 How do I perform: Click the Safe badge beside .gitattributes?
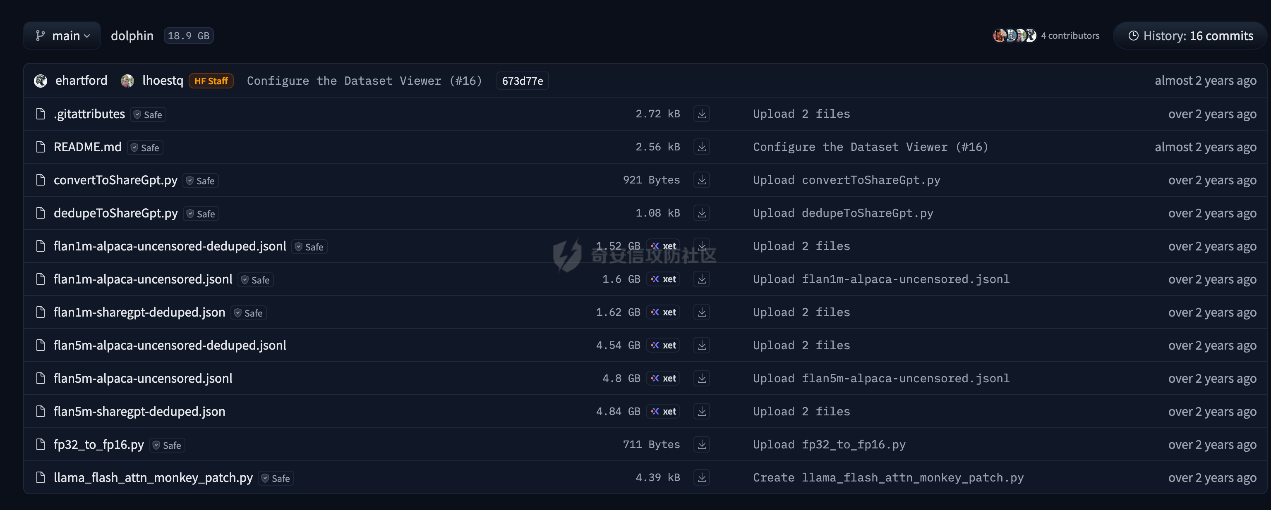(x=148, y=114)
